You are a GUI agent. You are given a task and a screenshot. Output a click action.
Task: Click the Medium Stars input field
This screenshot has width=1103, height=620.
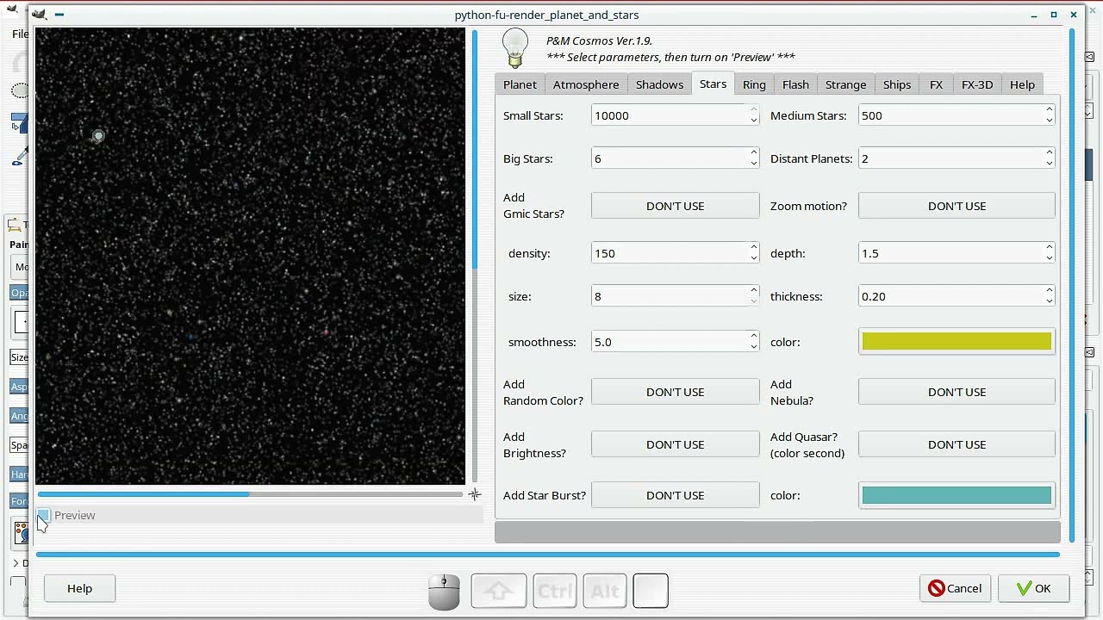click(x=948, y=115)
